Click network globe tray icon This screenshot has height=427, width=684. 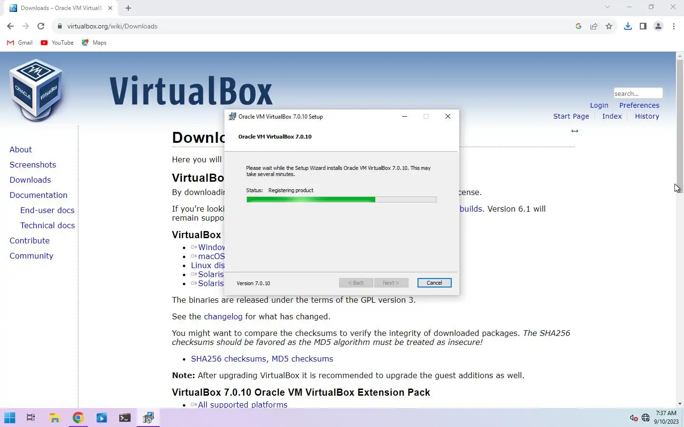(646, 418)
